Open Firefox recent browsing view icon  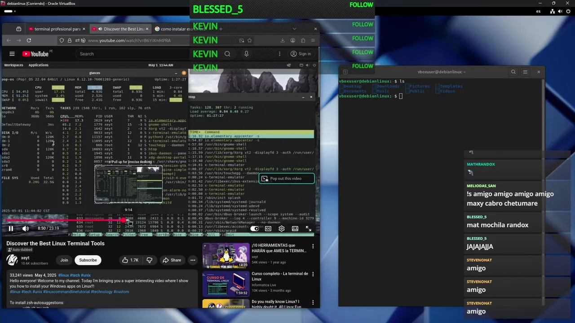(18, 29)
